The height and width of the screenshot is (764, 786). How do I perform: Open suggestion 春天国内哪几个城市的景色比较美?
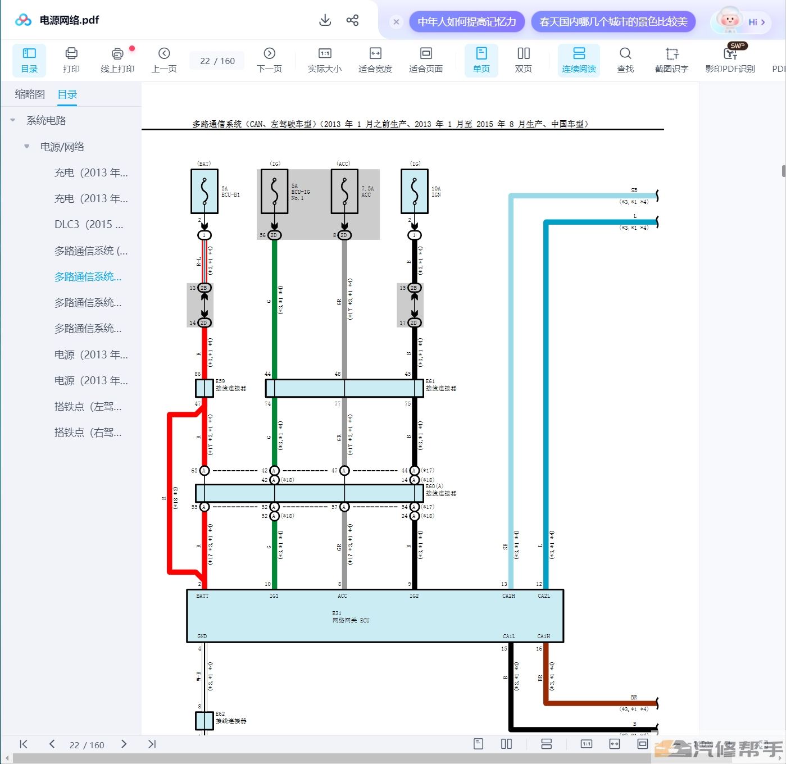click(614, 22)
